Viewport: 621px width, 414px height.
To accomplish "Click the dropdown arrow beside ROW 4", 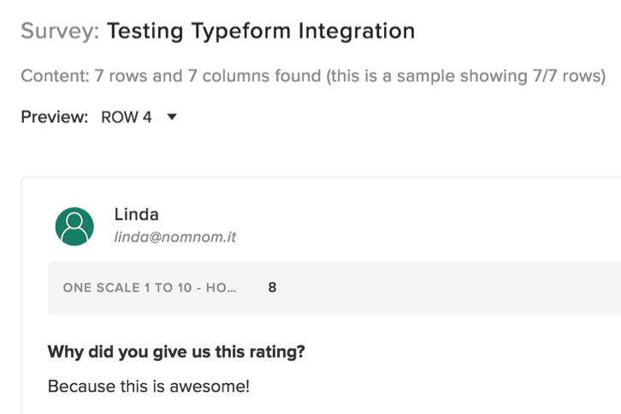I will coord(172,117).
